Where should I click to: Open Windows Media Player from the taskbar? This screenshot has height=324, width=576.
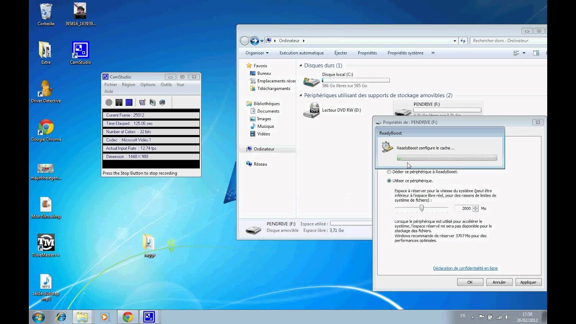point(104,317)
